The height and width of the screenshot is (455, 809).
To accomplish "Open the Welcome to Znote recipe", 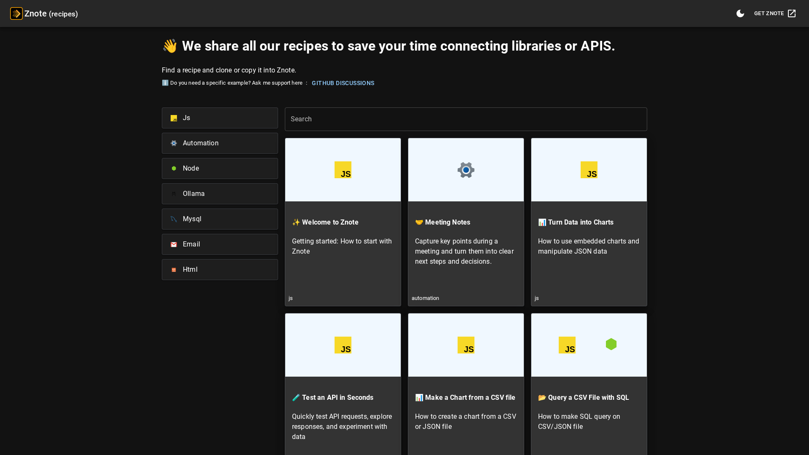I will click(330, 222).
